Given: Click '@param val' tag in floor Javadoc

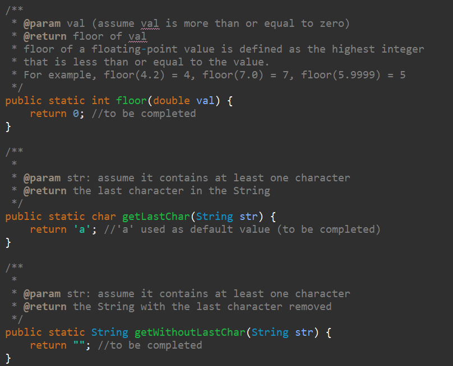Looking at the screenshot, I should 54,24.
